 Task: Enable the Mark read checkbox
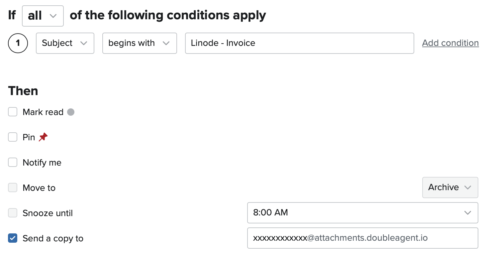click(x=13, y=112)
